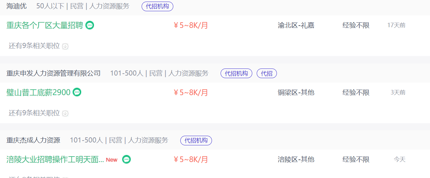Open company 重庆申发人力资源管理有限公司
The width and height of the screenshot is (430, 178).
[53, 73]
